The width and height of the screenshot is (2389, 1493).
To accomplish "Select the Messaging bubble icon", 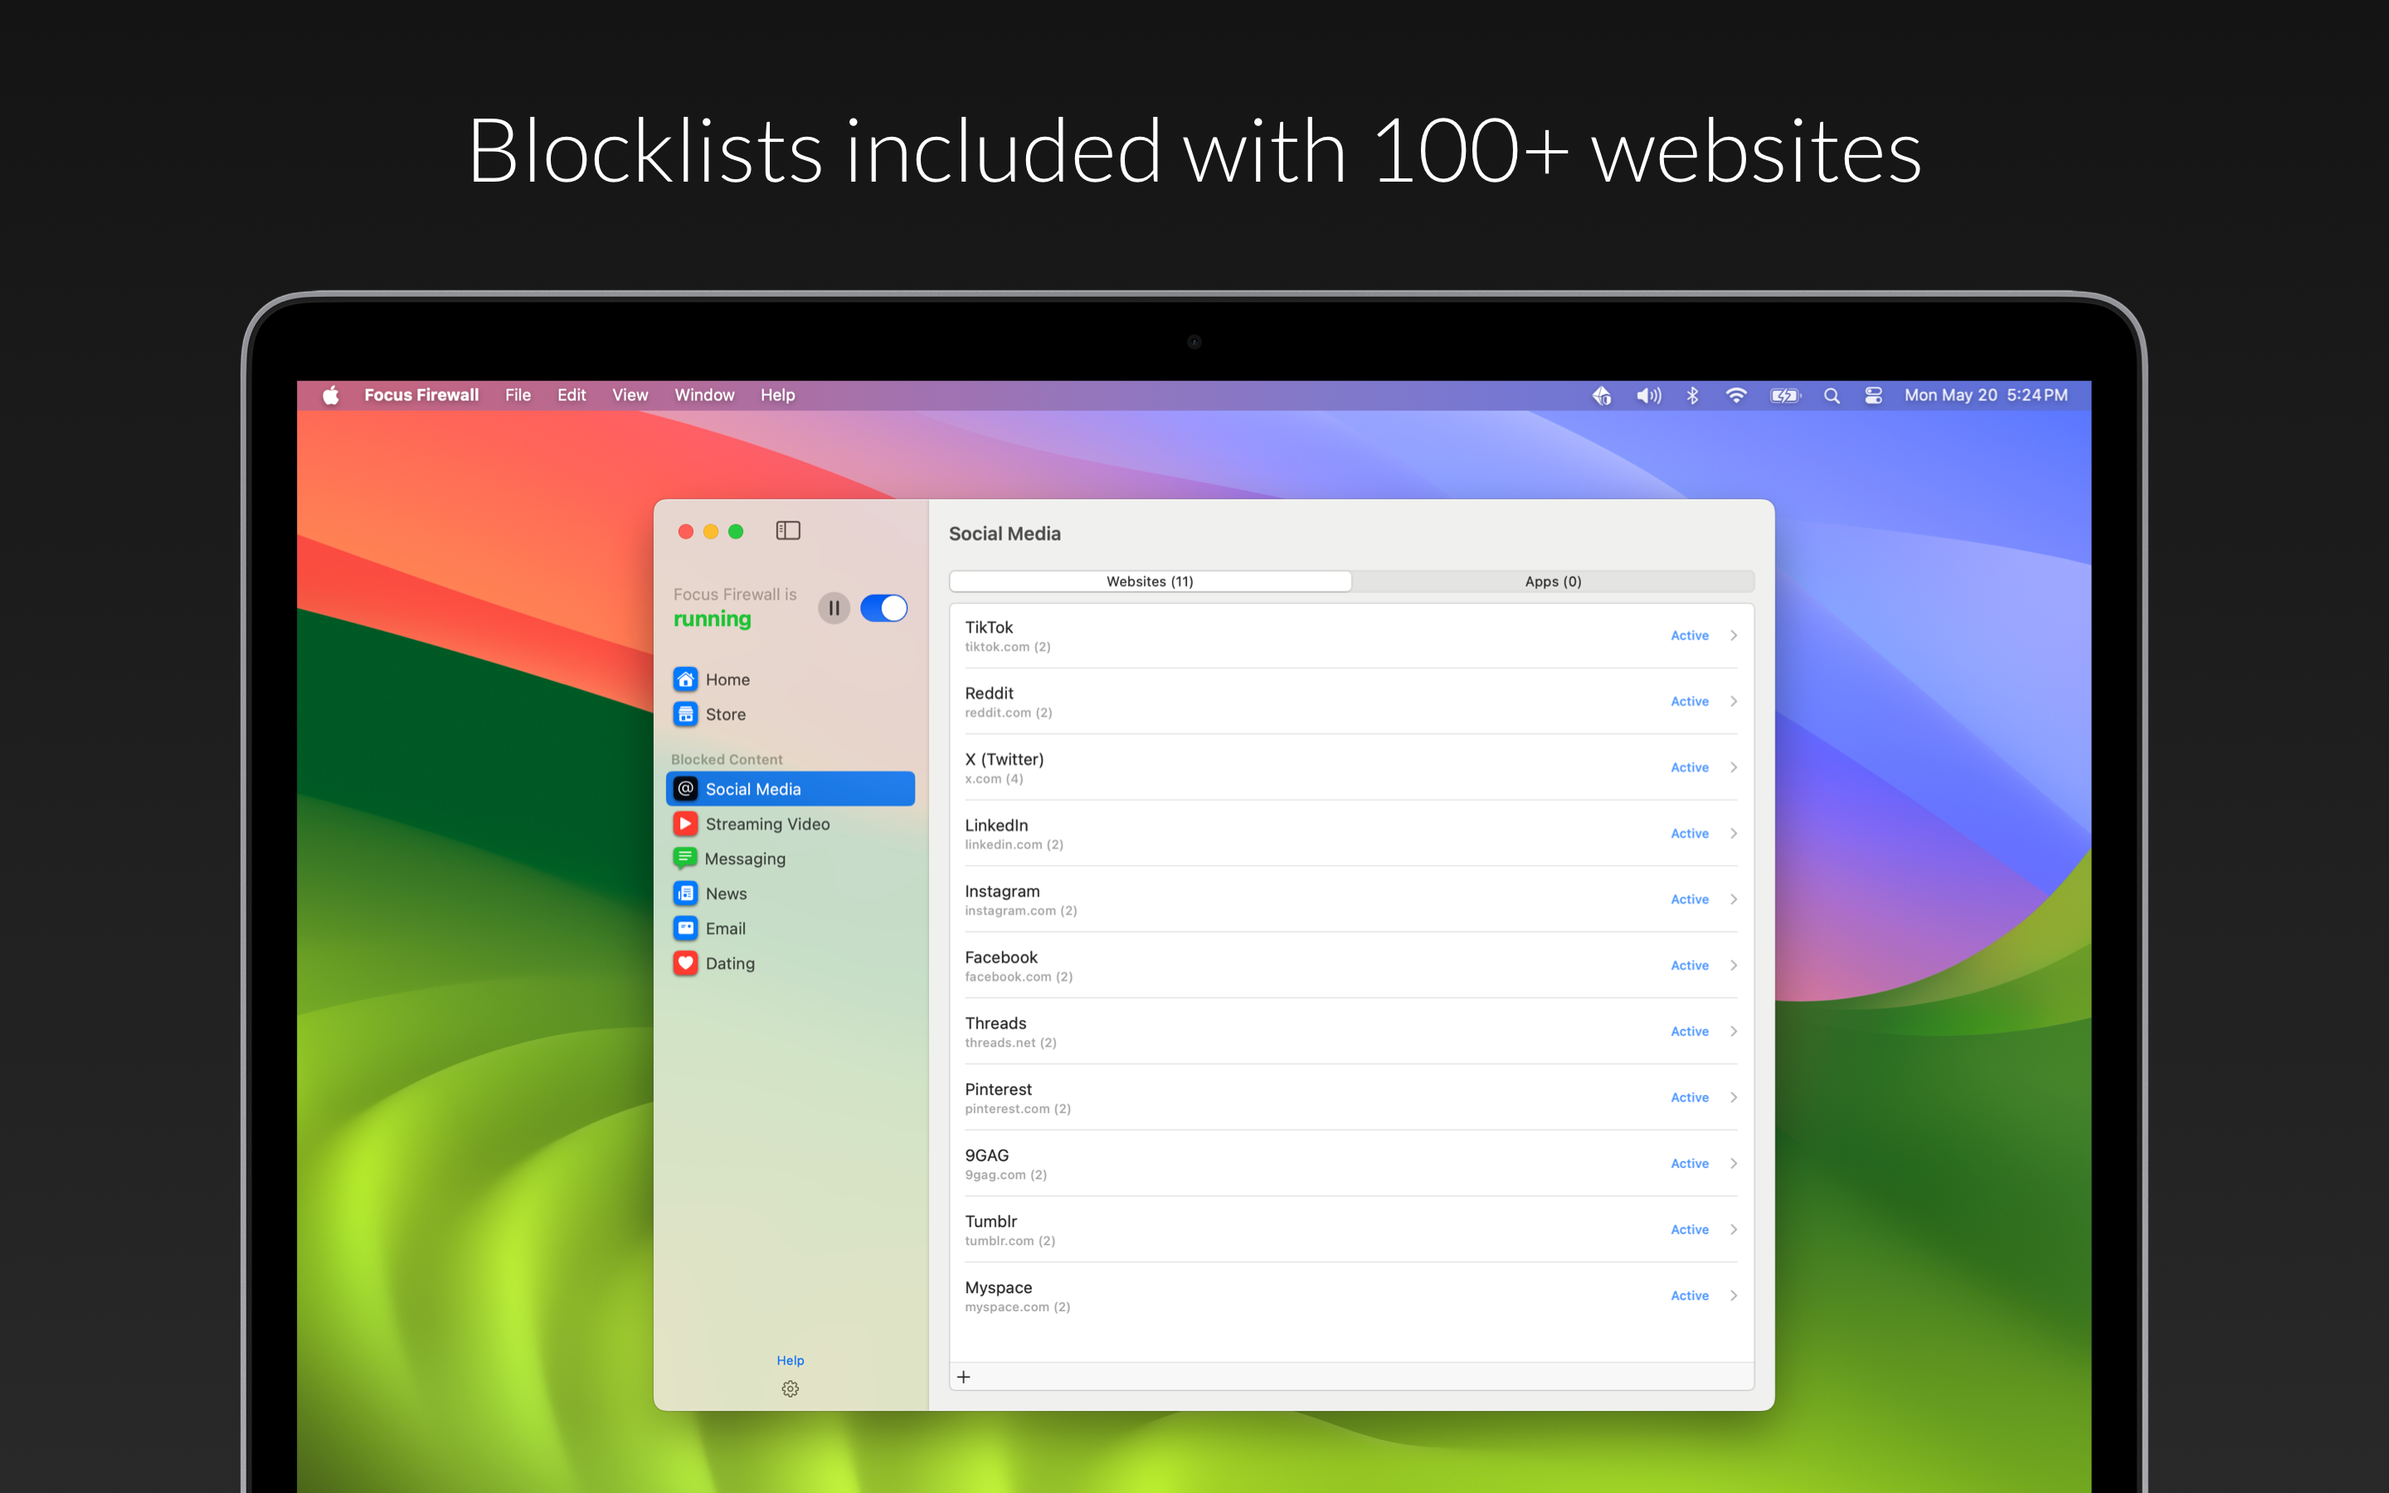I will point(685,858).
